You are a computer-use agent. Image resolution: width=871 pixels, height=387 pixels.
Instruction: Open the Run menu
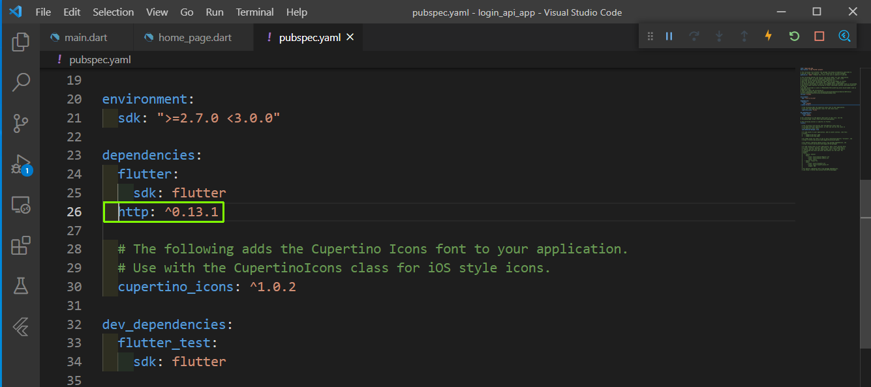pos(215,12)
